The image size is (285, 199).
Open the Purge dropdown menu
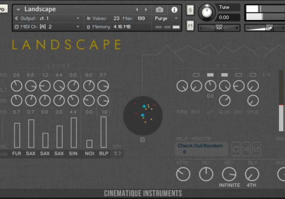pos(166,18)
